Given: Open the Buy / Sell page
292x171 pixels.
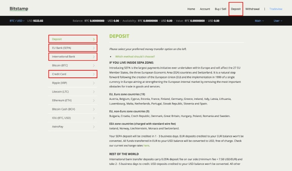Looking at the screenshot, I should (x=221, y=9).
